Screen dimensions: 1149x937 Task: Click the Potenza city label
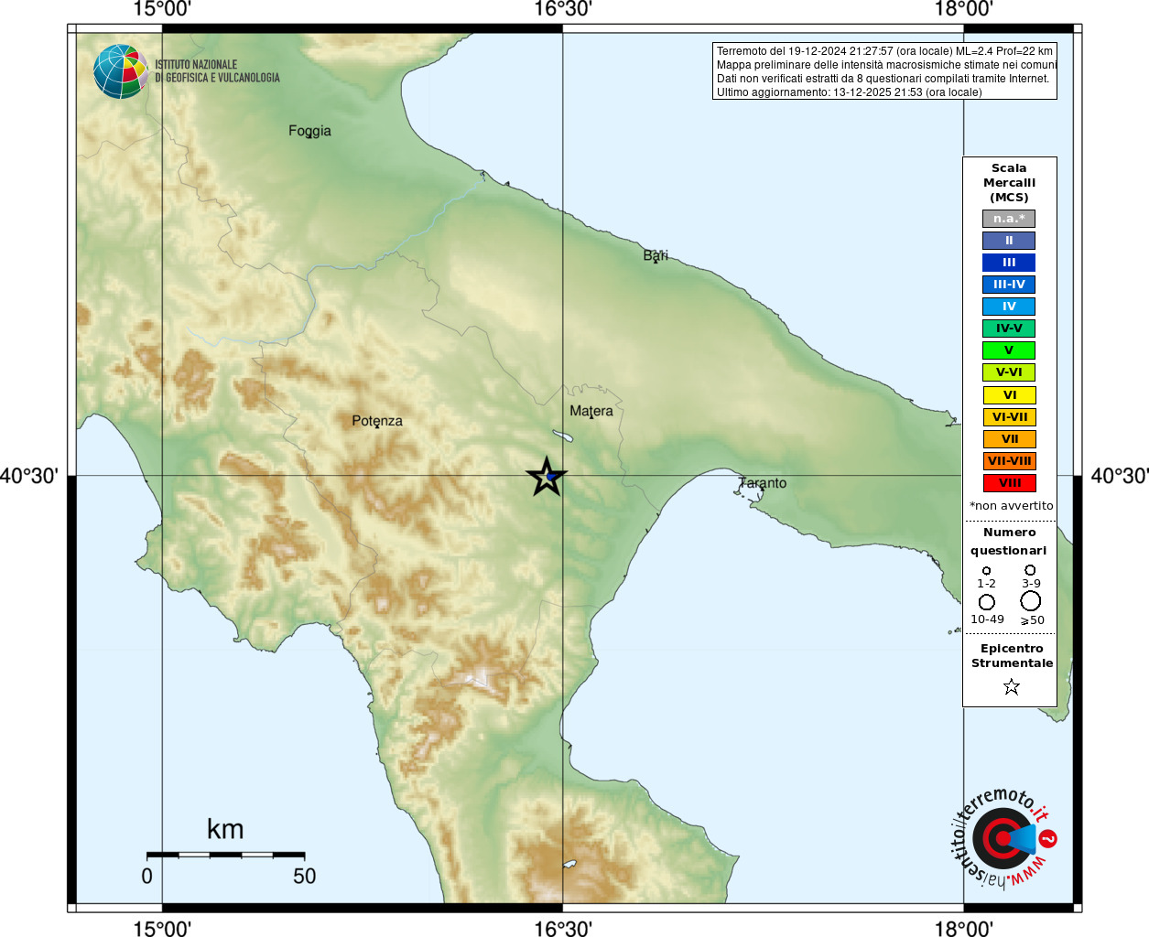pyautogui.click(x=377, y=421)
